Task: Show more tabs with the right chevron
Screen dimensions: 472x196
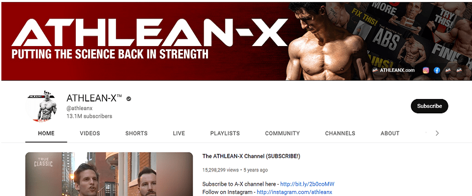Action: (x=438, y=133)
